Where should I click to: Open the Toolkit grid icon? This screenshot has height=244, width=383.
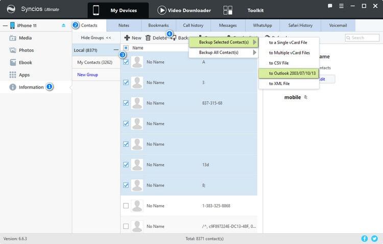228,10
